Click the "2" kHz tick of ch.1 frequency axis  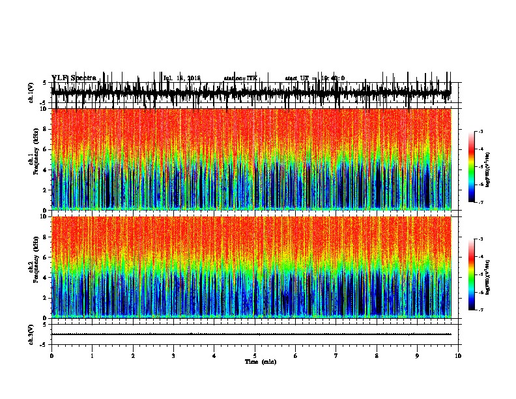click(45, 190)
